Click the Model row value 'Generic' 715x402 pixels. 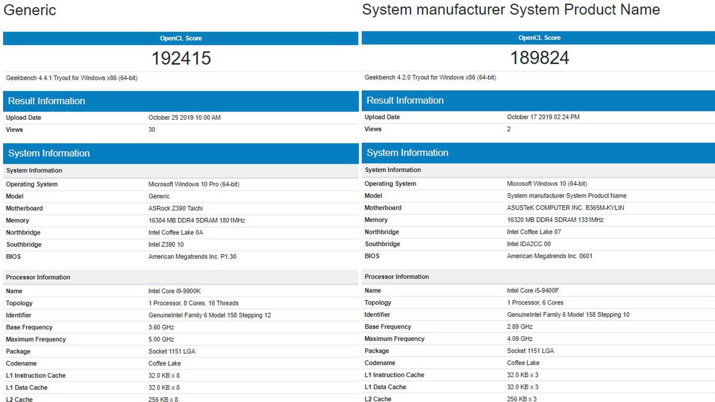(159, 196)
